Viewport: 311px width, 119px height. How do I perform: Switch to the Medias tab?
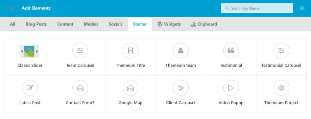point(91,24)
